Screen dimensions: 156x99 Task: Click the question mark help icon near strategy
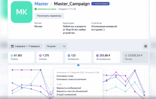[104, 30]
